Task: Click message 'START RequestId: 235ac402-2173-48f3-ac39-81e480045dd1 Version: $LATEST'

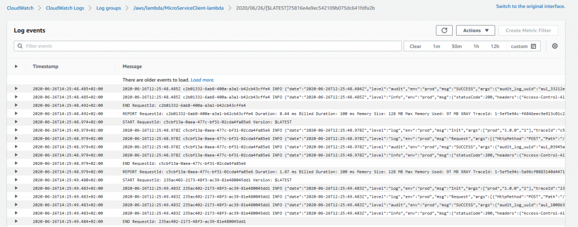Action: pyautogui.click(x=207, y=180)
